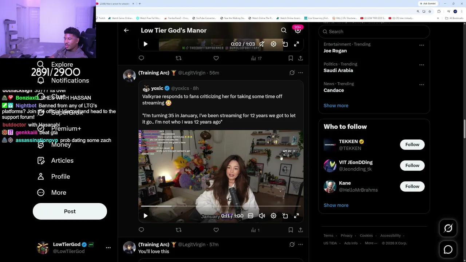Enter fullscreen on the Valkyrae clip
Image resolution: width=466 pixels, height=262 pixels.
297,216
